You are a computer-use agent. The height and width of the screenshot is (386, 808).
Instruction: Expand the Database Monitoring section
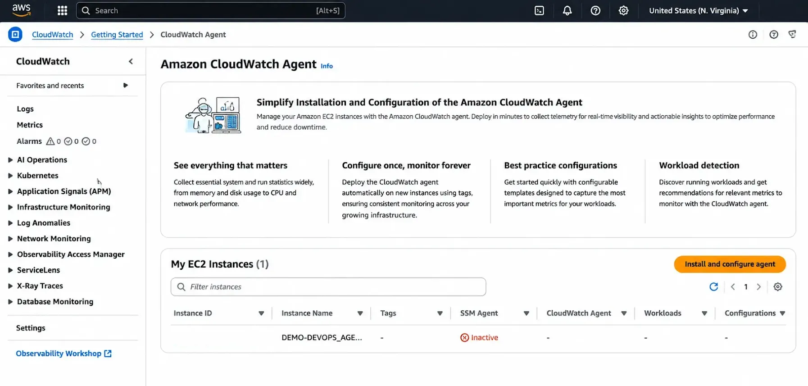(x=10, y=302)
